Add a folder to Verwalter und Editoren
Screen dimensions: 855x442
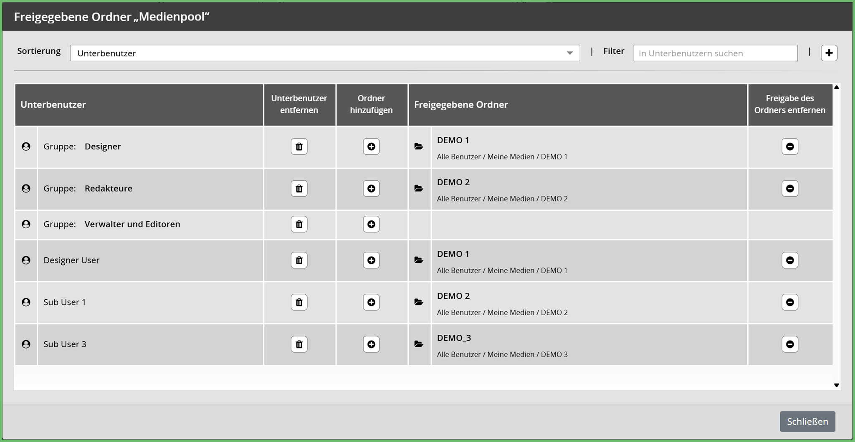click(371, 224)
